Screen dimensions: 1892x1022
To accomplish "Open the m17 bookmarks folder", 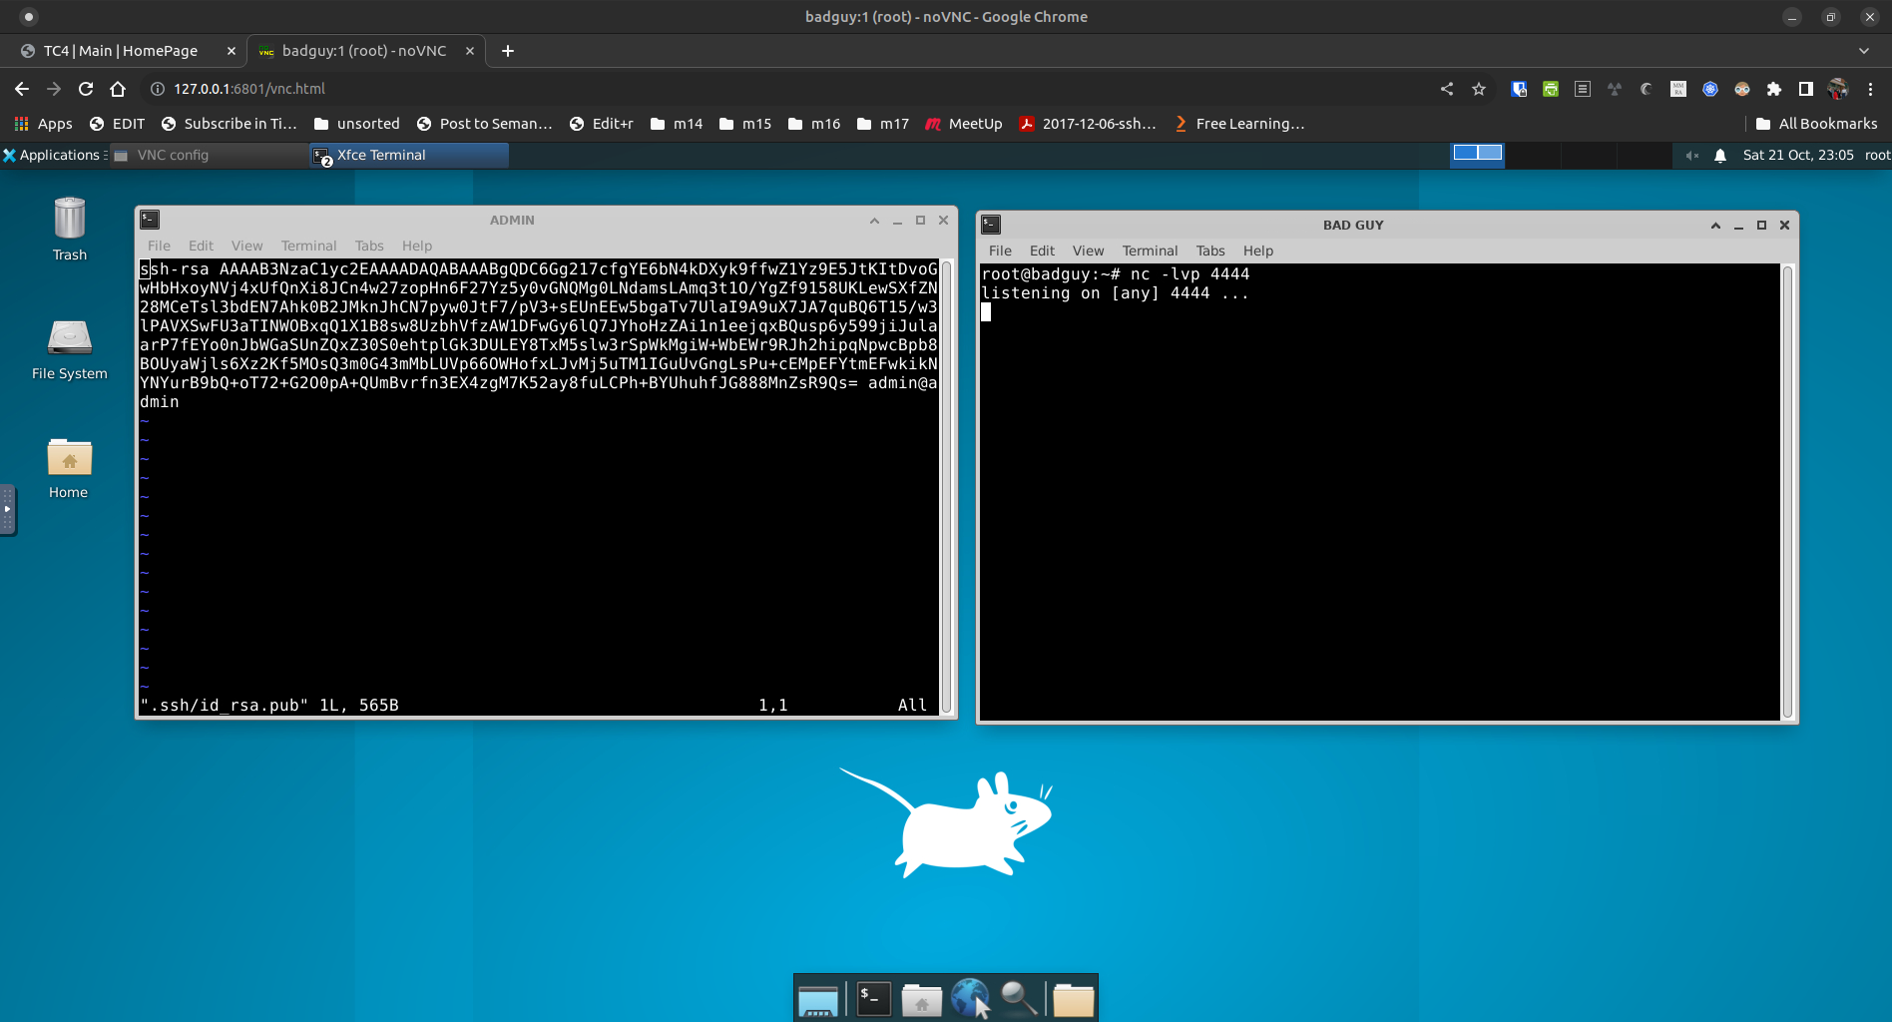I will coord(883,124).
